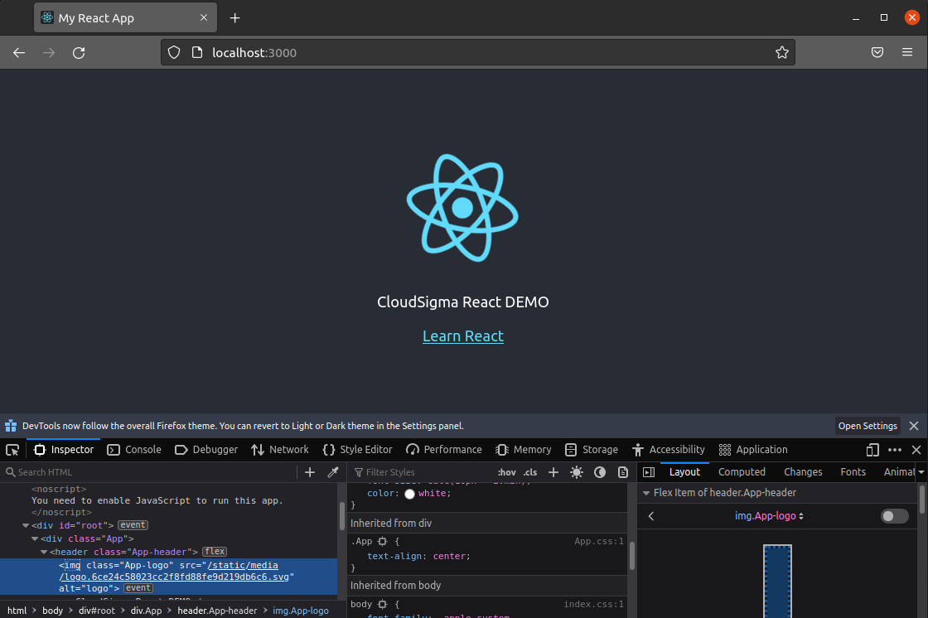Image resolution: width=928 pixels, height=618 pixels.
Task: Close the My React App tab
Action: [x=204, y=17]
